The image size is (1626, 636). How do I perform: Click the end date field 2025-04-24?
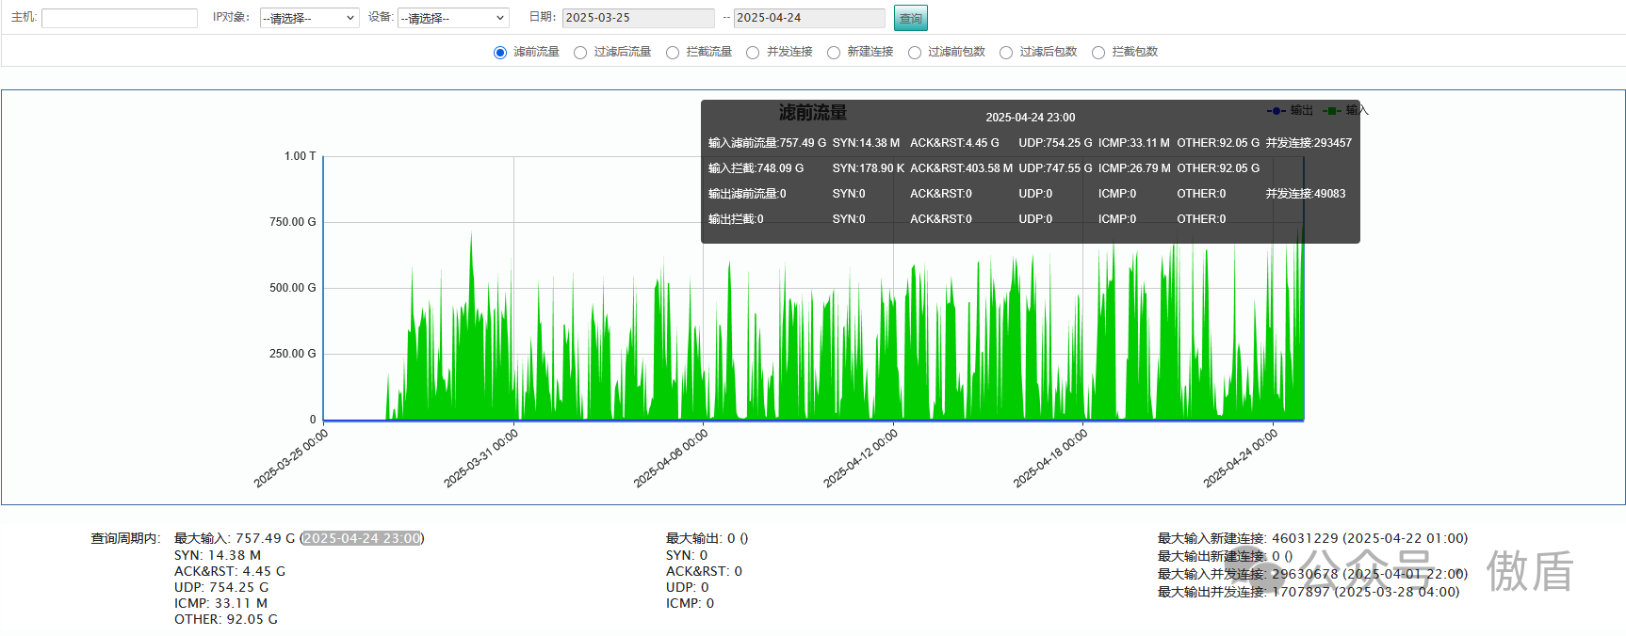808,18
